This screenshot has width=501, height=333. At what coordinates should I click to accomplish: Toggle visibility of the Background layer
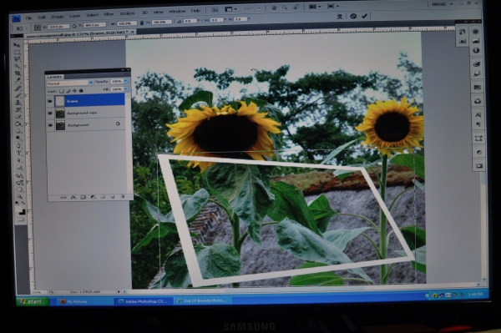(x=50, y=125)
